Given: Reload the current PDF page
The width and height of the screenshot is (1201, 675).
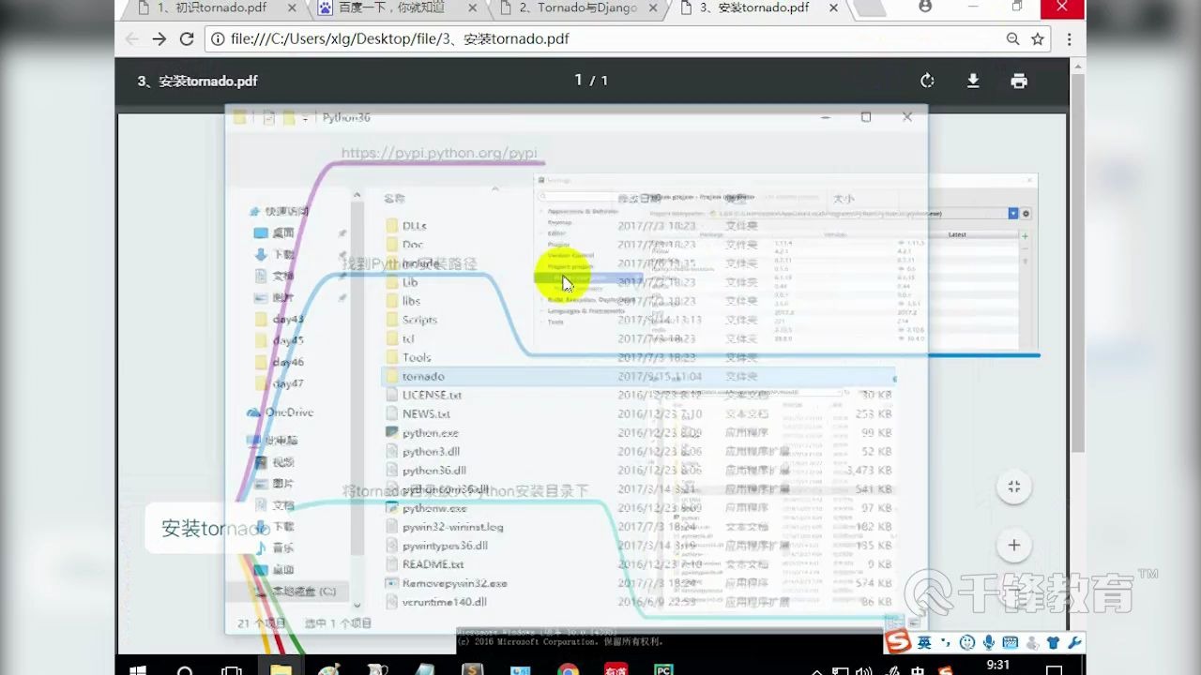Looking at the screenshot, I should click(187, 39).
